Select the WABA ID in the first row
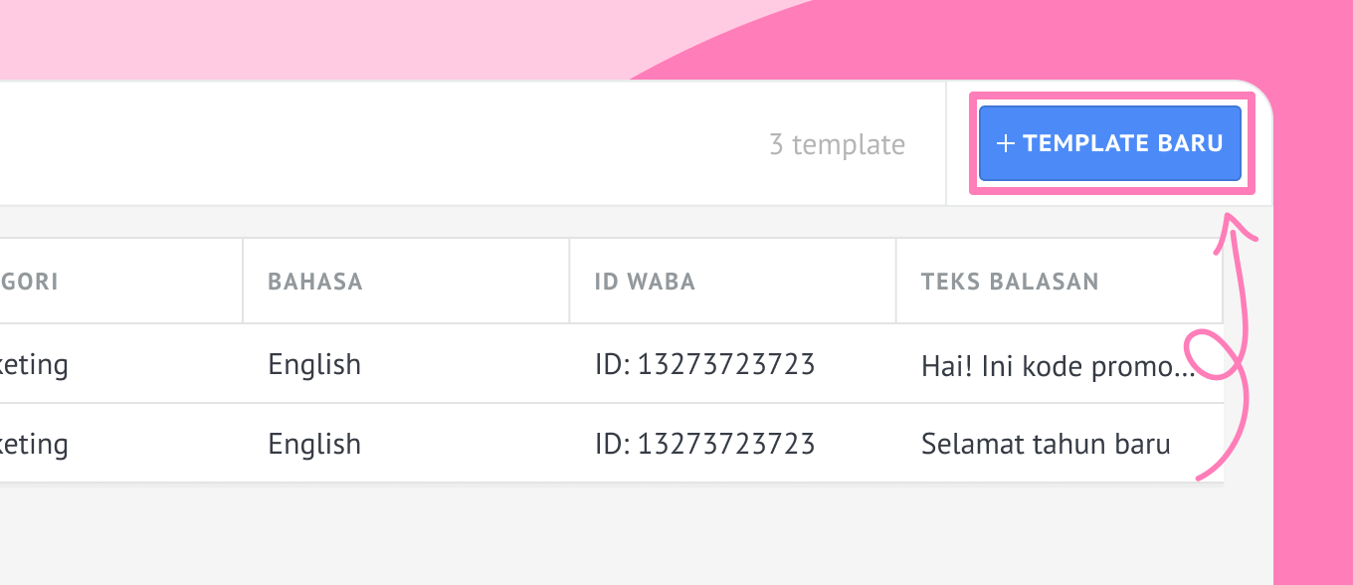The image size is (1353, 585). coord(704,364)
